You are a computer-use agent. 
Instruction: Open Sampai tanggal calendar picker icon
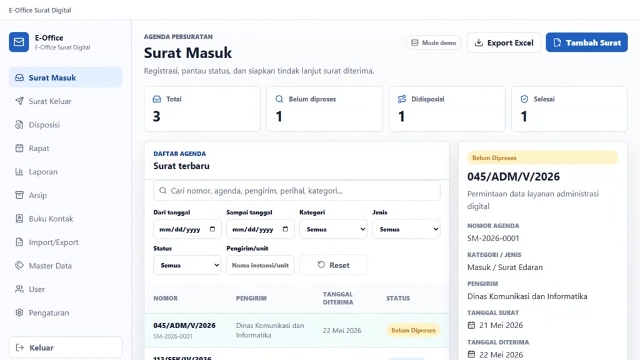point(285,229)
